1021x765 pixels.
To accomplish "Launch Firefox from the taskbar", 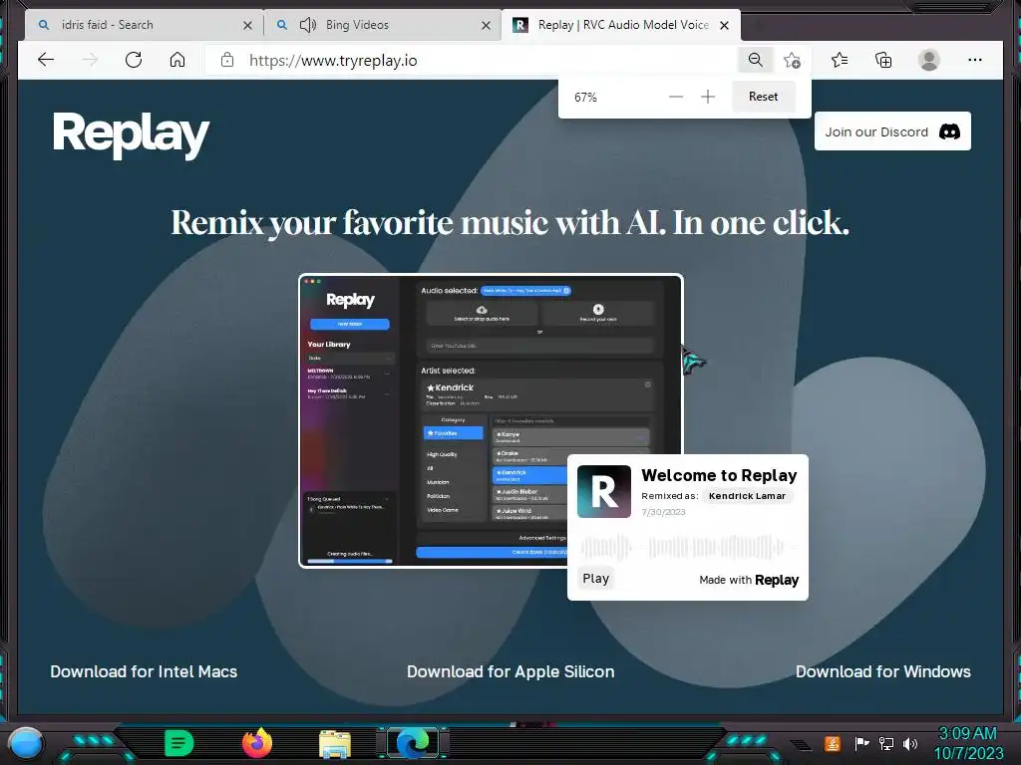I will pyautogui.click(x=257, y=743).
